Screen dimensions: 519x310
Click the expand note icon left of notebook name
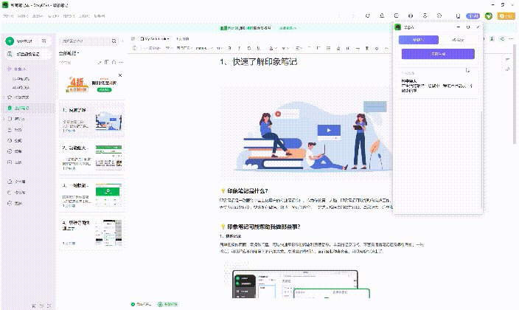point(133,39)
